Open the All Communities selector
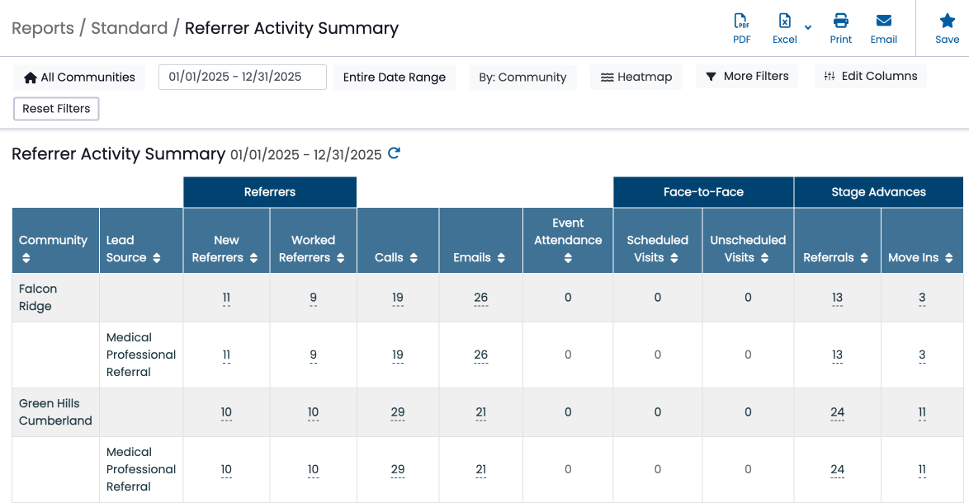The height and width of the screenshot is (503, 969). click(79, 78)
